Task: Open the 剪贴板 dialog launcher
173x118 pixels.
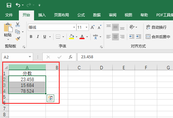Action: point(24,47)
